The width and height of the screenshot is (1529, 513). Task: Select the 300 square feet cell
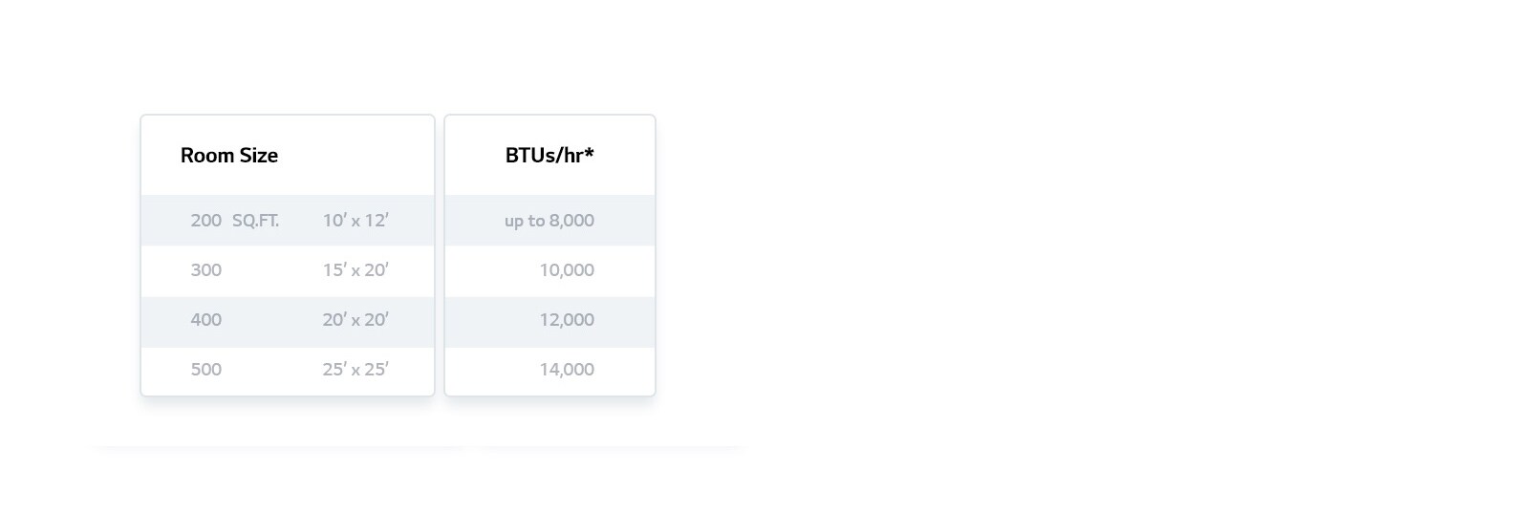pyautogui.click(x=206, y=270)
